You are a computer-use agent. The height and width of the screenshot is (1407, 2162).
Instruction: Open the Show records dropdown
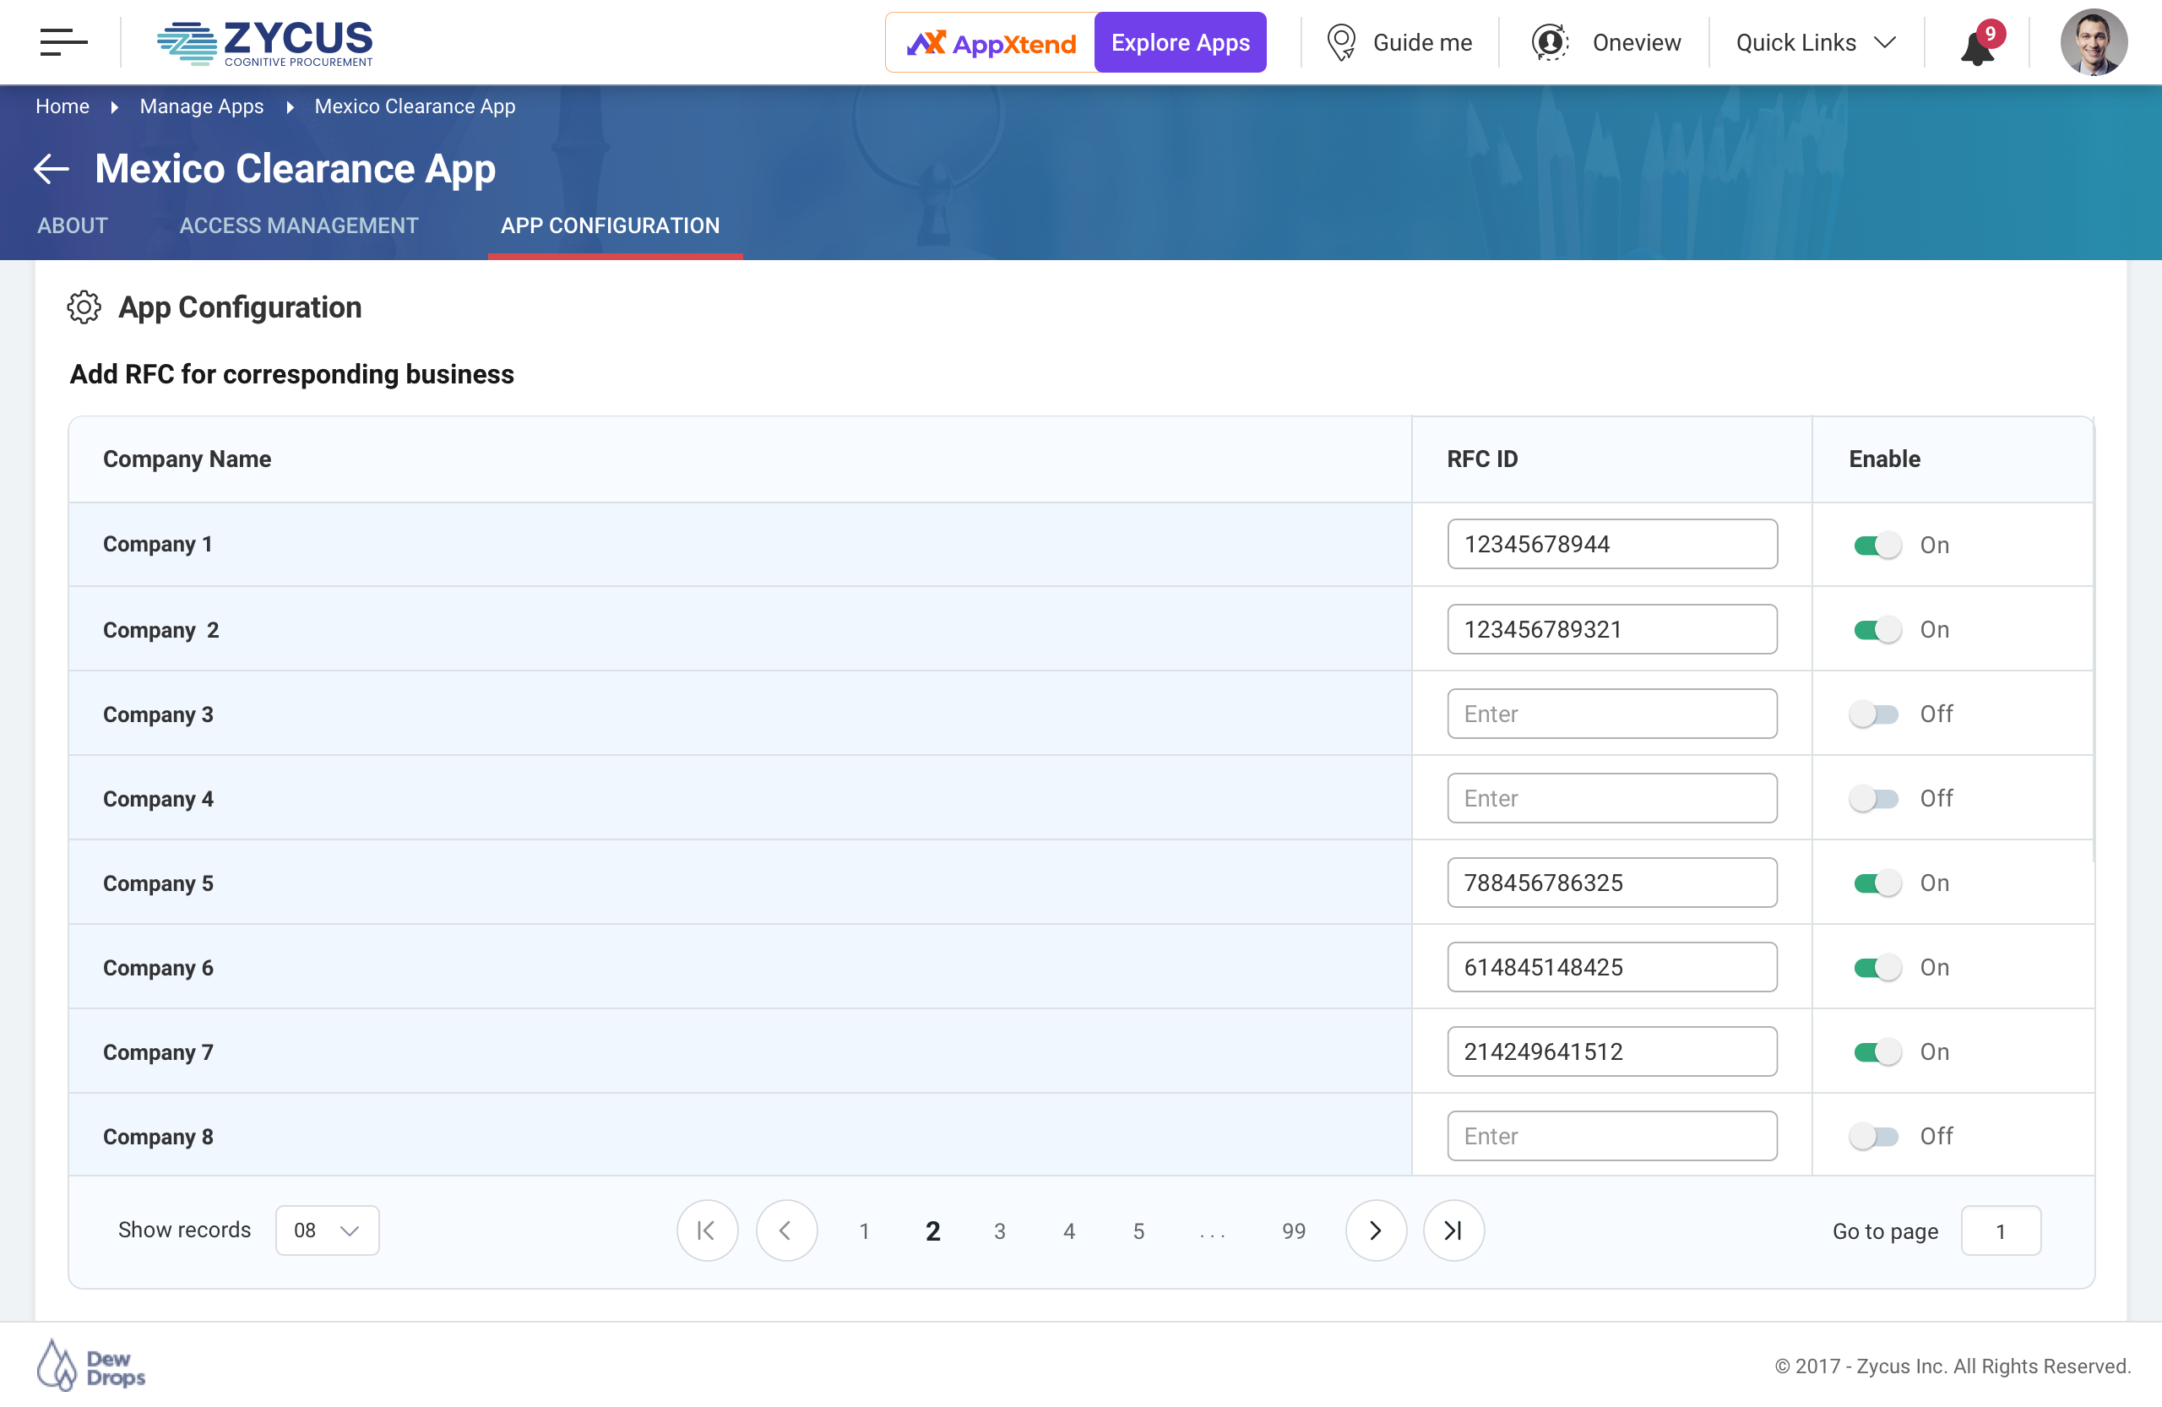pos(327,1230)
